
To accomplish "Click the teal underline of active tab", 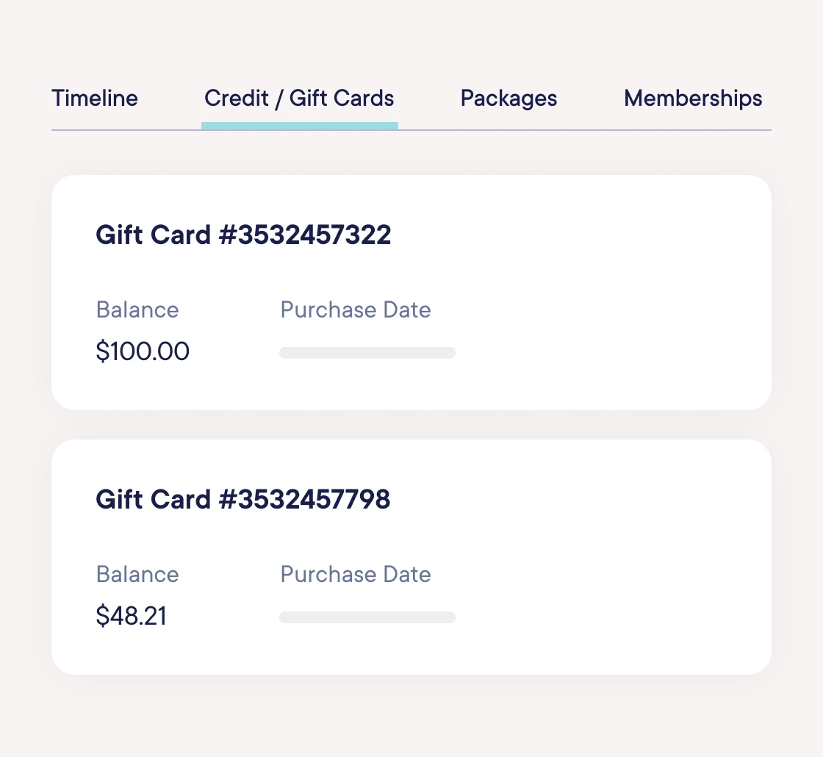I will click(x=300, y=126).
